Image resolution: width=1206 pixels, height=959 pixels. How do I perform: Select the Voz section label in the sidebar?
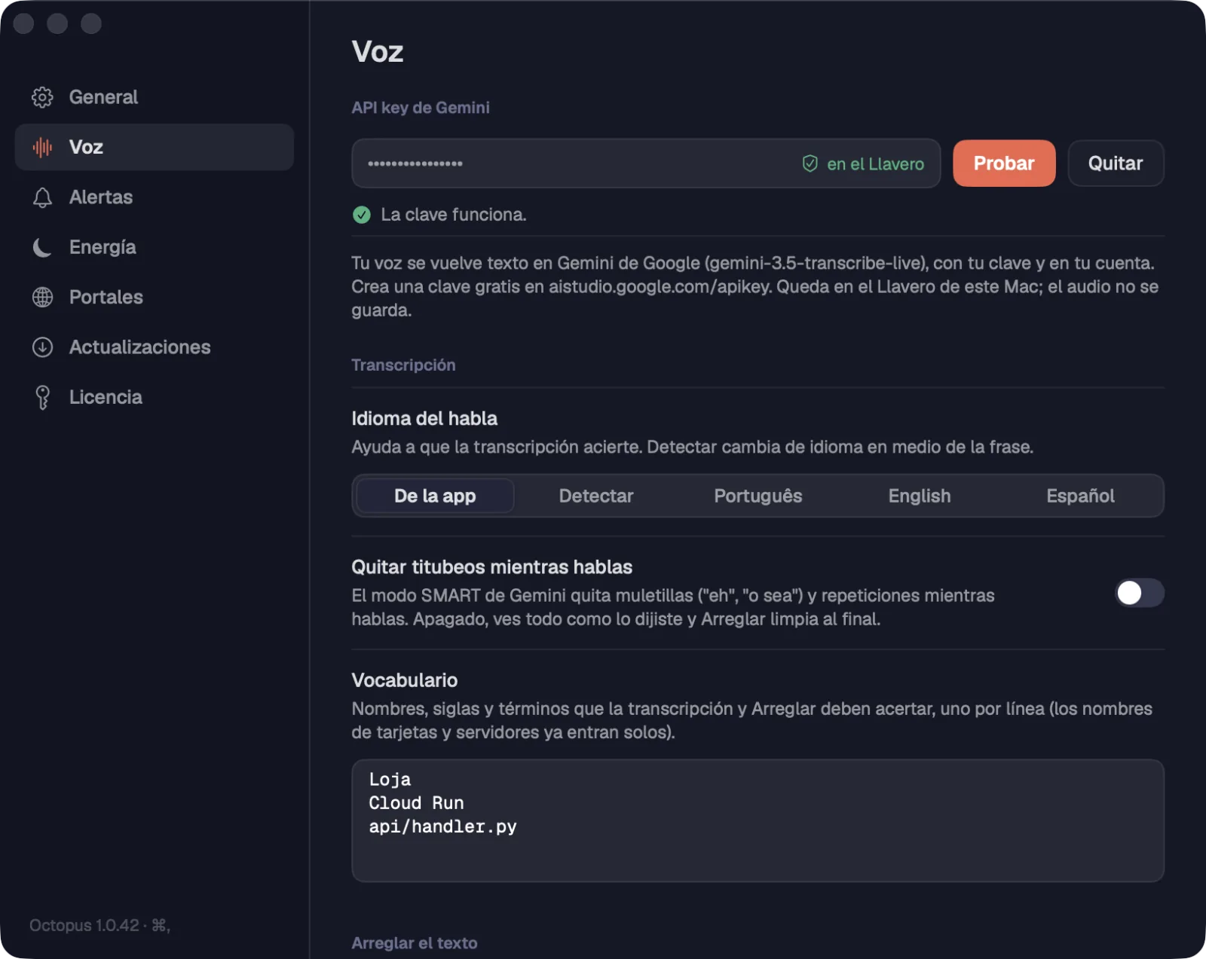pyautogui.click(x=86, y=147)
